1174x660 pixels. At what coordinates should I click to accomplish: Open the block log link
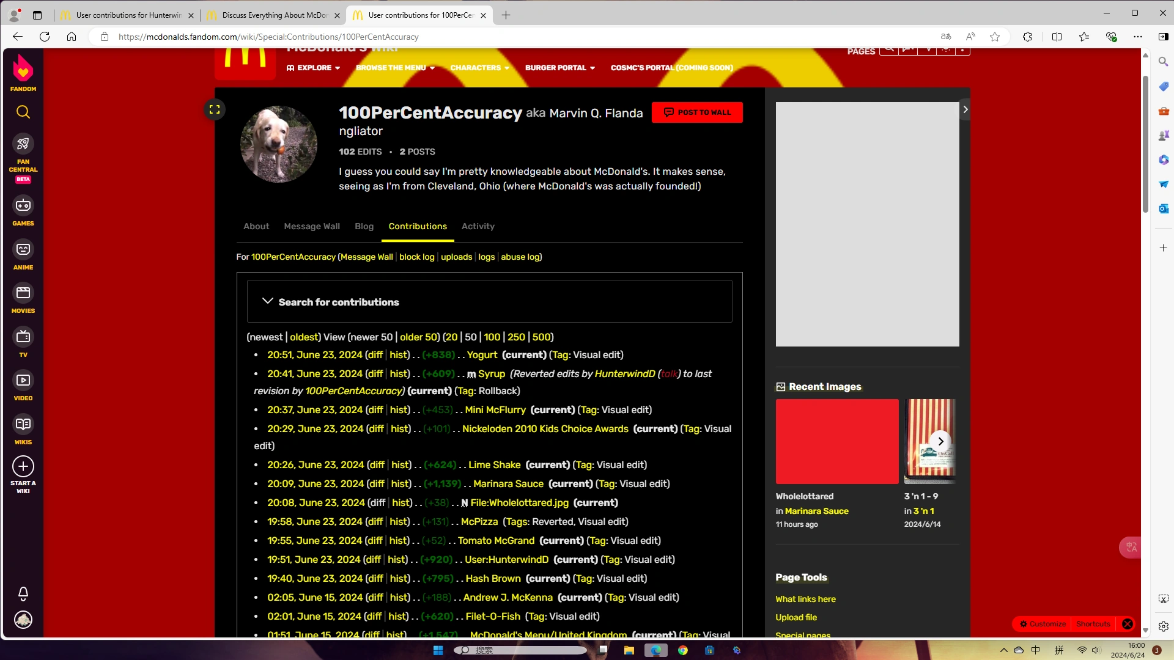click(416, 257)
